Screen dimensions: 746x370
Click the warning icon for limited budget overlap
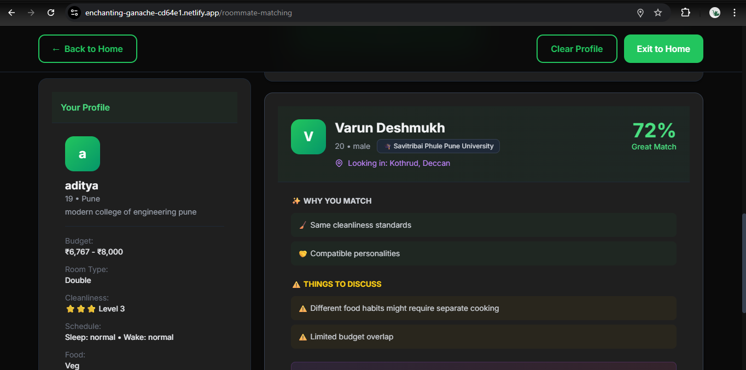tap(303, 337)
